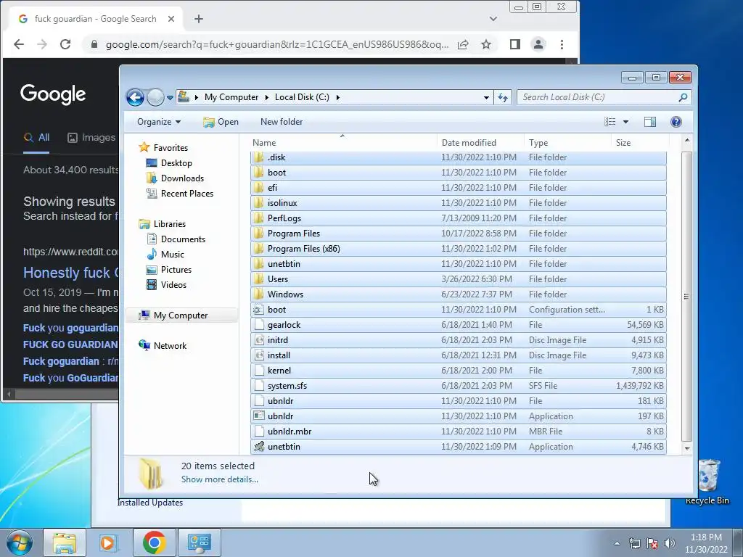
Task: Open Windows Media Player from taskbar
Action: click(109, 542)
